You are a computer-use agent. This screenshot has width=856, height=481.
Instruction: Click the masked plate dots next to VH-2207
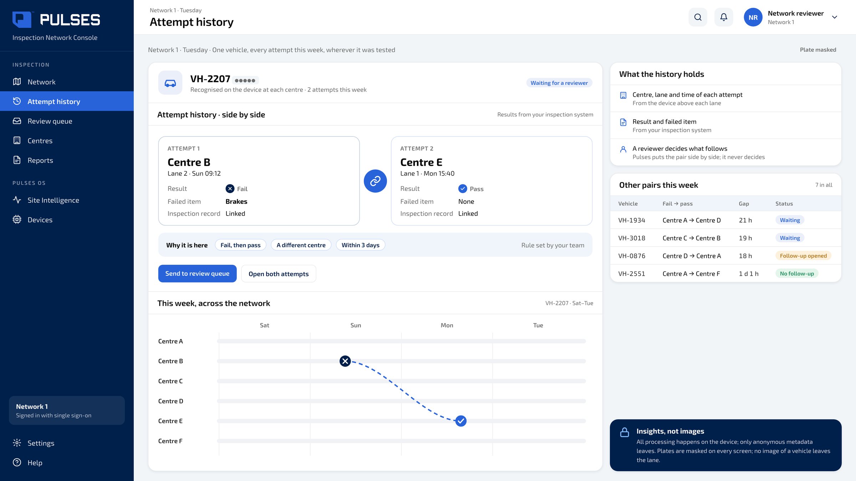tap(245, 81)
